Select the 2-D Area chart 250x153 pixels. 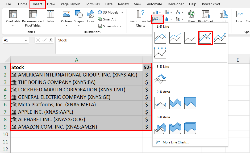click(x=160, y=103)
